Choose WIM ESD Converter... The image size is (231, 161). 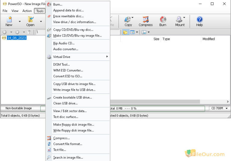pyautogui.click(x=78, y=71)
